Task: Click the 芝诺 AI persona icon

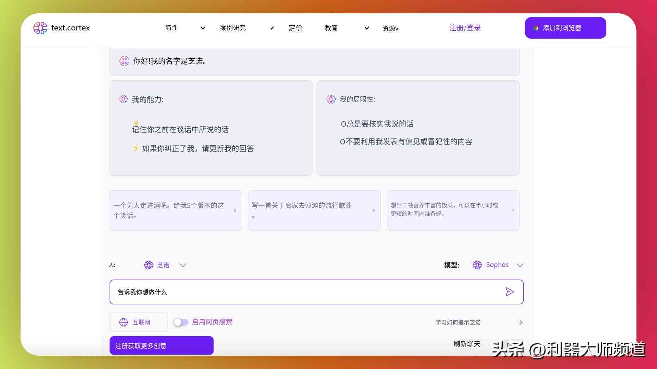Action: (x=148, y=265)
